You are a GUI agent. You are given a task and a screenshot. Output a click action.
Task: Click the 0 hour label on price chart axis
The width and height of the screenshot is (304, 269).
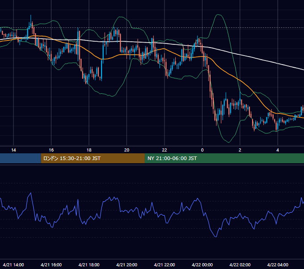point(202,150)
